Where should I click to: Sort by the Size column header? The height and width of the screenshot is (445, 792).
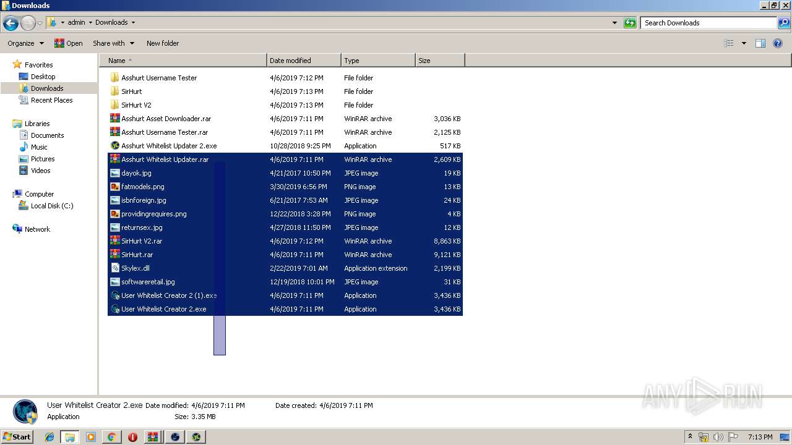click(x=440, y=61)
